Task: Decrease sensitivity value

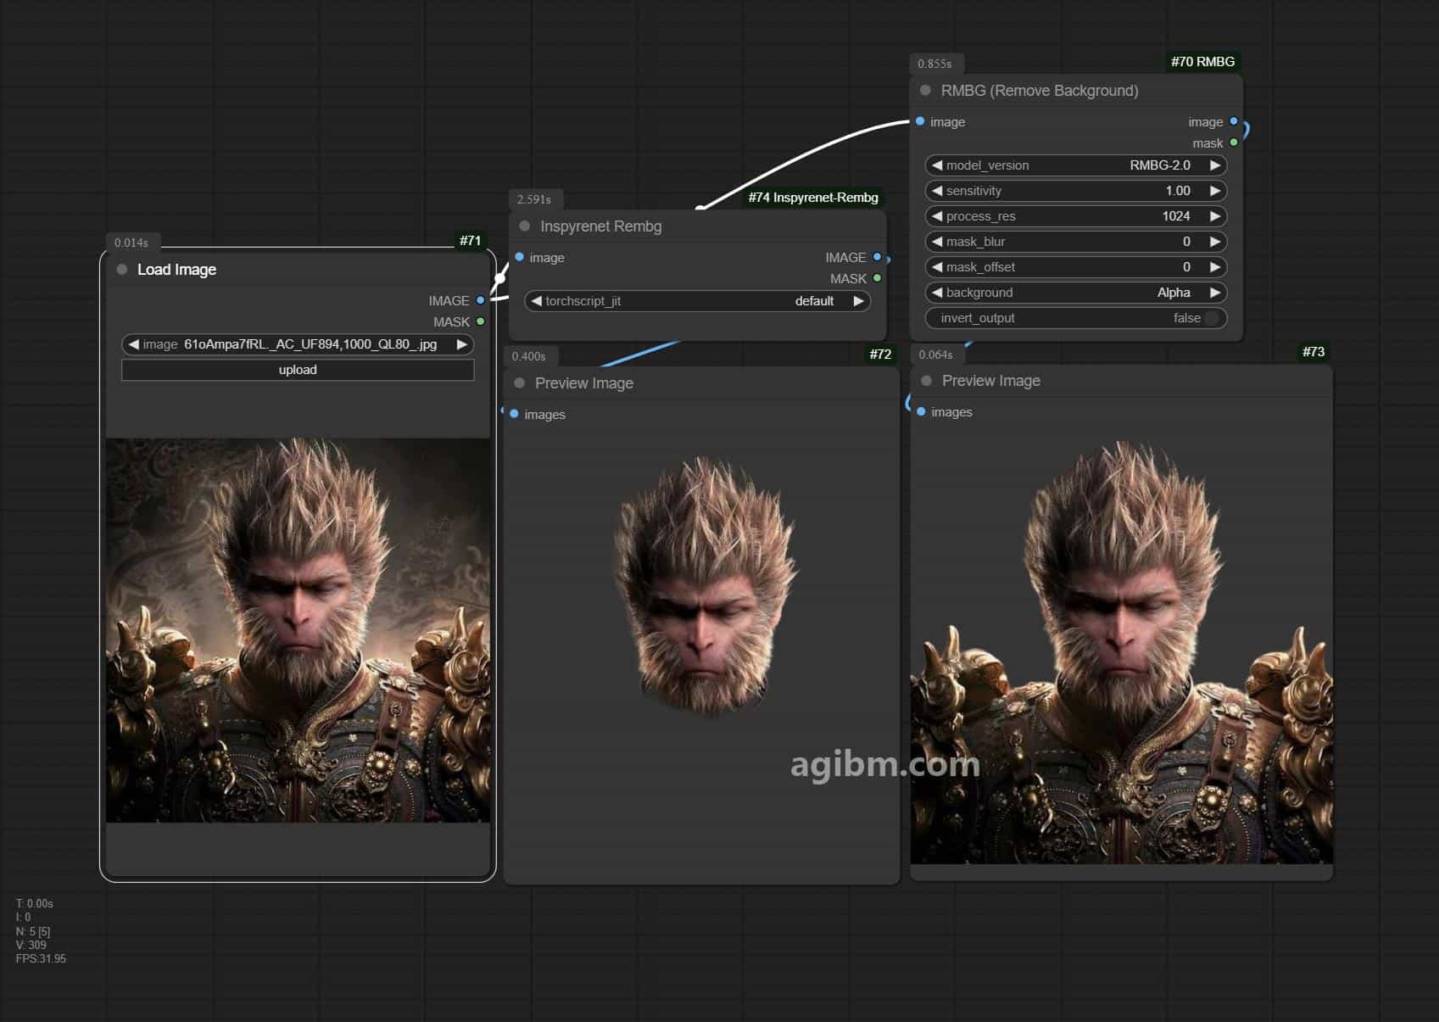Action: click(937, 191)
